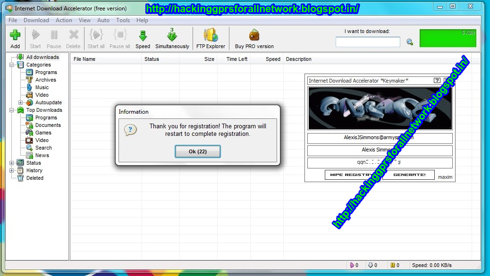Click the green Add download icon

15,35
